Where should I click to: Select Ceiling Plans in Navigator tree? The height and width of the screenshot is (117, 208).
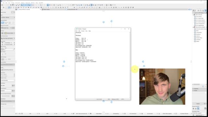[199, 32]
